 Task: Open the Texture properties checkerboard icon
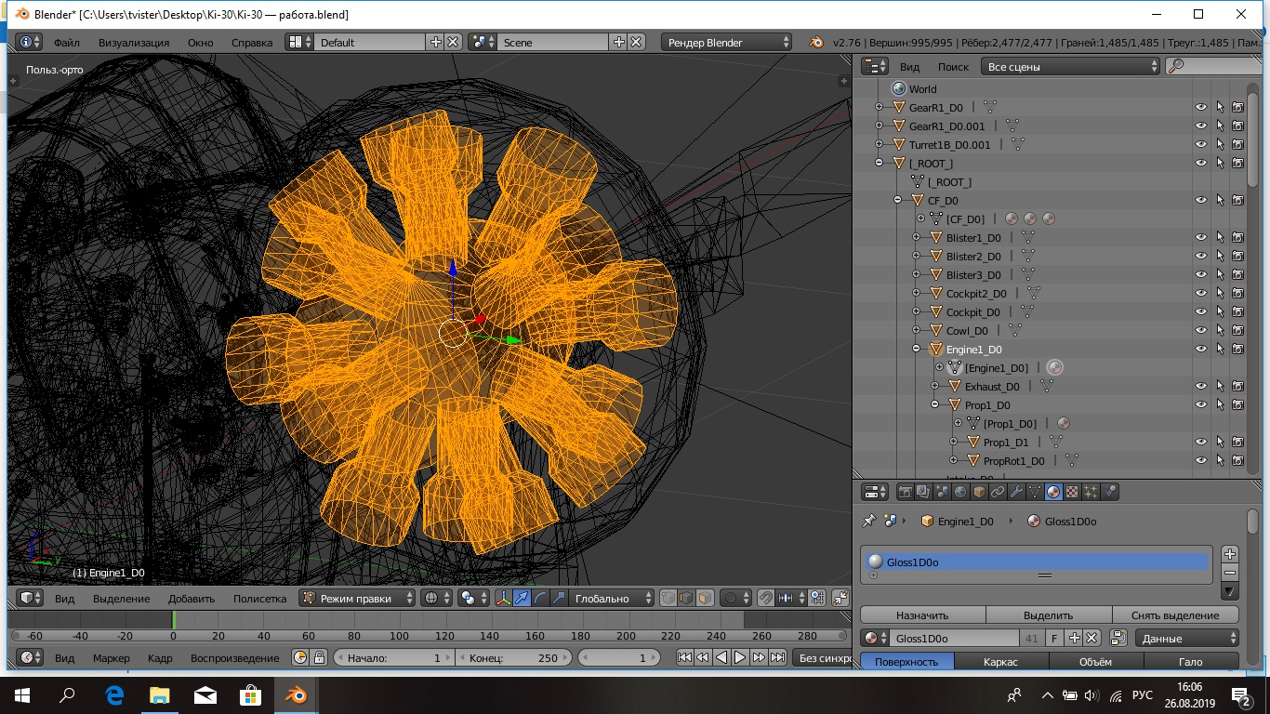coord(1072,492)
